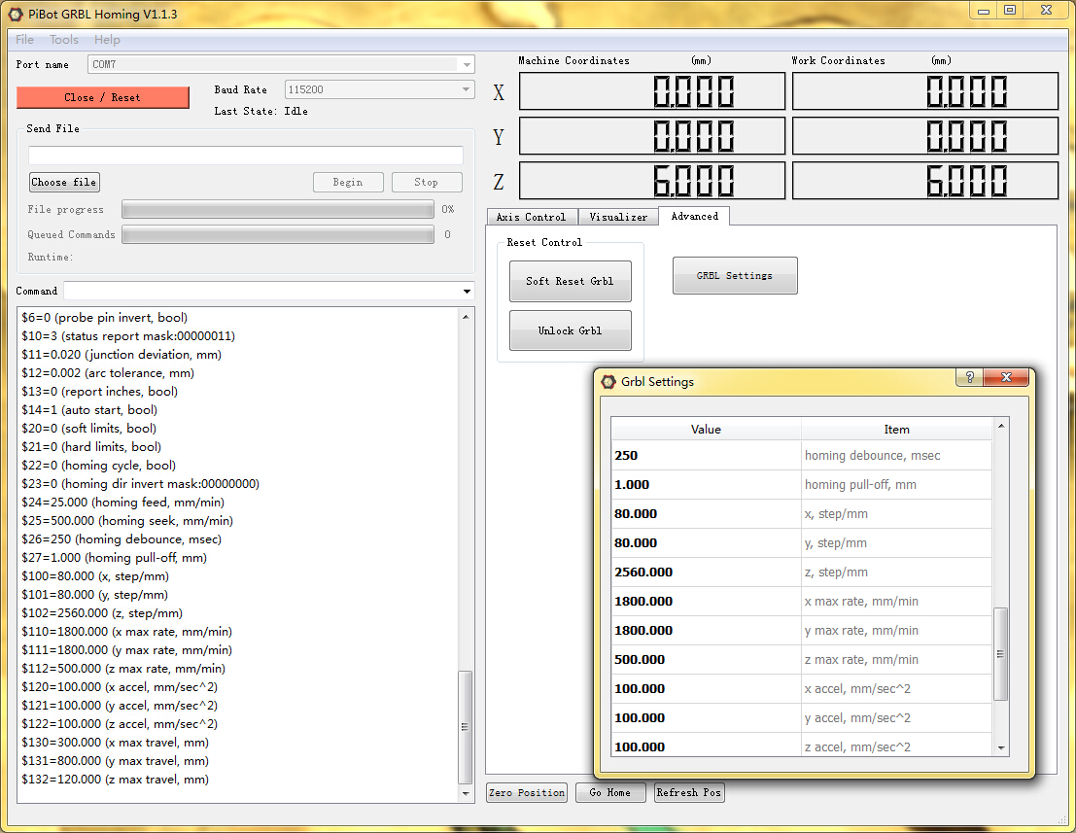The height and width of the screenshot is (833, 1076).
Task: Switch to the Axis Control tab
Action: click(x=531, y=217)
